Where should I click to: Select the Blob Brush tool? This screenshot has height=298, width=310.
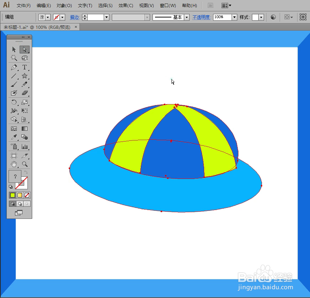tap(14, 93)
